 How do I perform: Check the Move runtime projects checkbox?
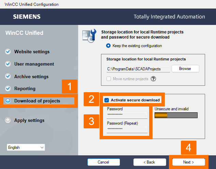(x=109, y=79)
